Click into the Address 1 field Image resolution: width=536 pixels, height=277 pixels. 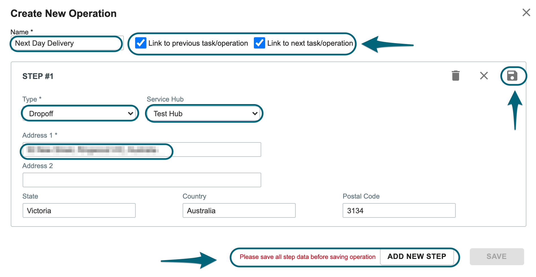tap(142, 150)
